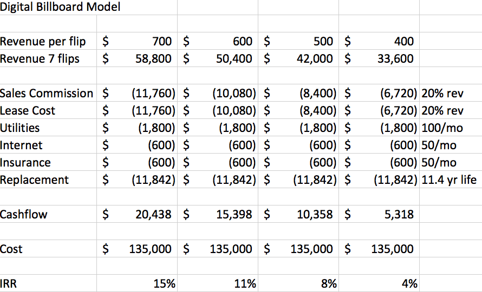Viewport: 482px width, 292px height.
Task: Click the 50,400 Revenue 7 flips cell
Action: [x=218, y=58]
